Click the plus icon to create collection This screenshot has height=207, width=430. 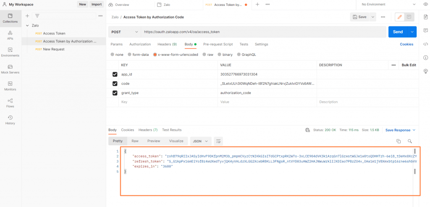click(x=27, y=16)
